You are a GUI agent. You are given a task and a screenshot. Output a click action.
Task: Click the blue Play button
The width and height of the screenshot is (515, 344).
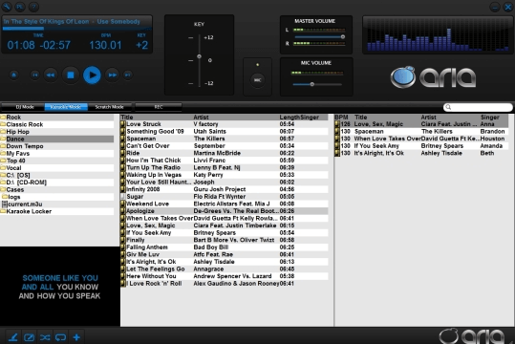pos(92,75)
